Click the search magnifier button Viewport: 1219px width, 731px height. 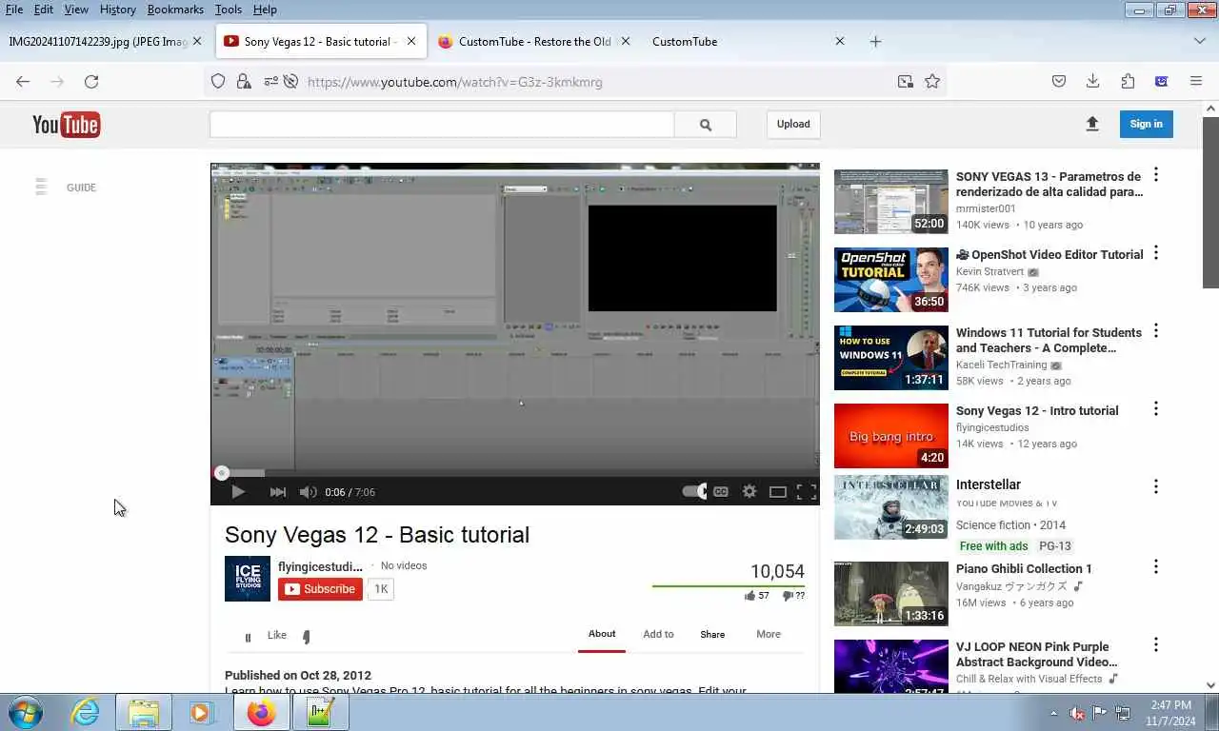tap(706, 125)
